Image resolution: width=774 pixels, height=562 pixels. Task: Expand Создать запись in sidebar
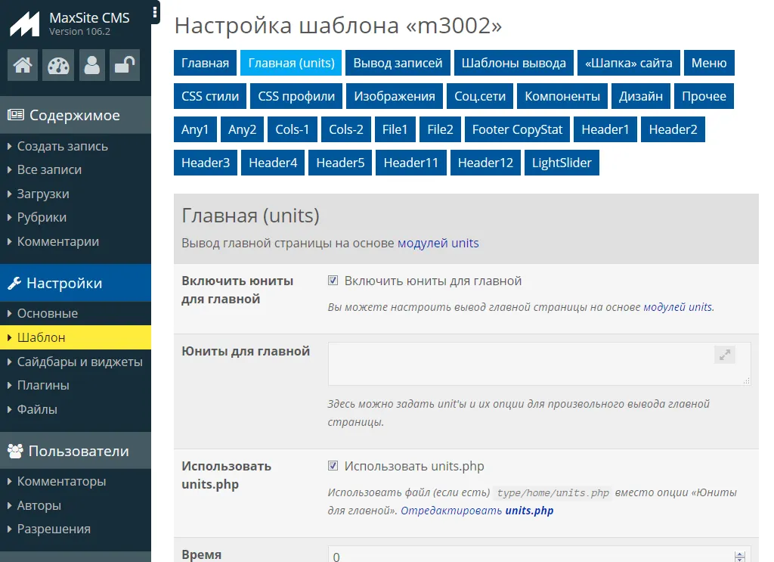62,146
